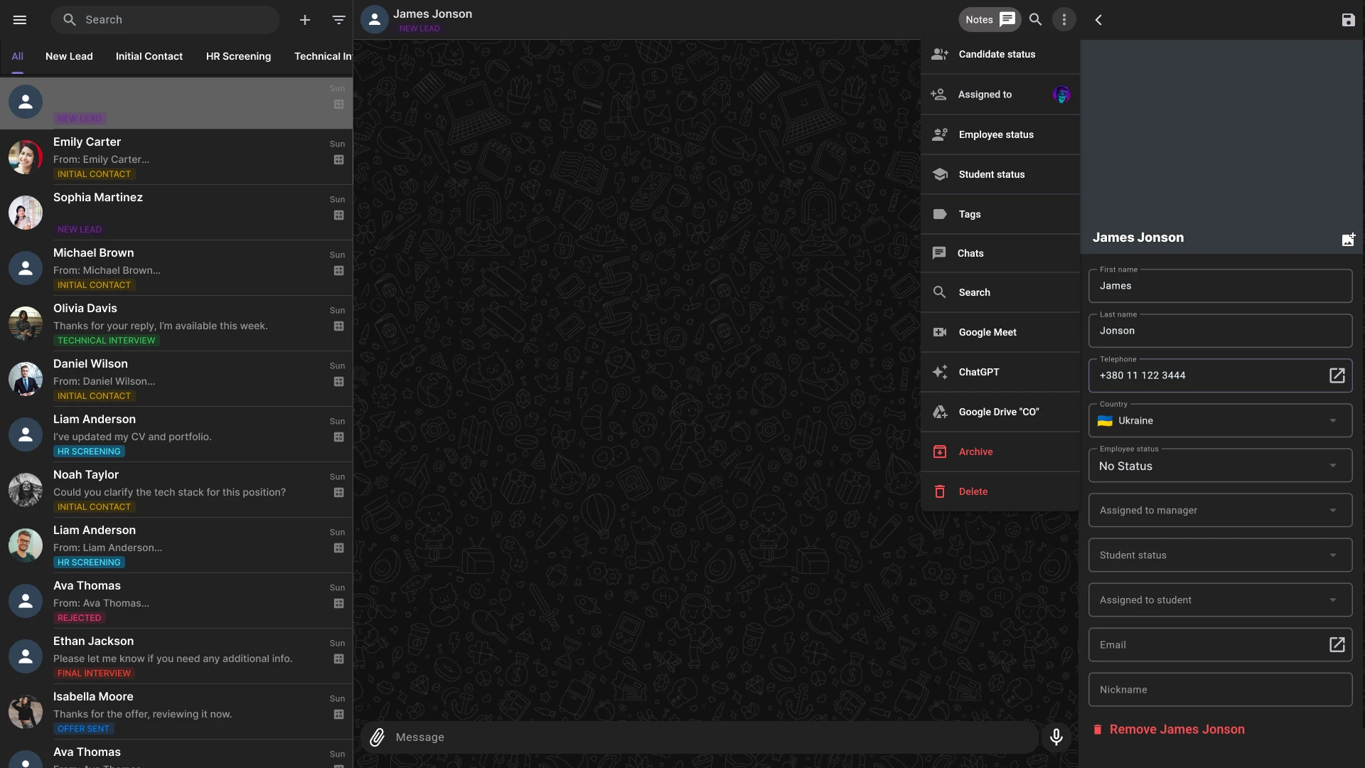Choose Archive in the context menu
Viewport: 1365px width, 768px height.
975,452
